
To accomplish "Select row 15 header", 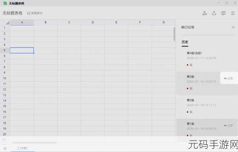I will coord(4,106).
